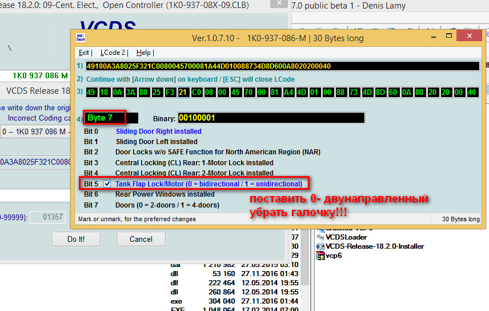Click the Do It! button in VCDS
The width and height of the screenshot is (489, 311).
click(x=76, y=239)
